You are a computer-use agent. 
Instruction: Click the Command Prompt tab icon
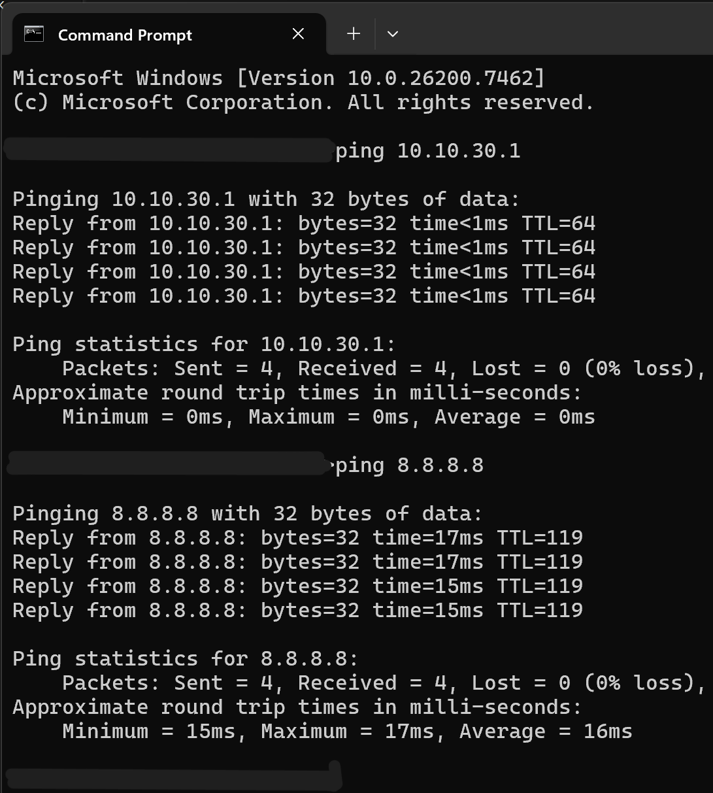click(34, 34)
